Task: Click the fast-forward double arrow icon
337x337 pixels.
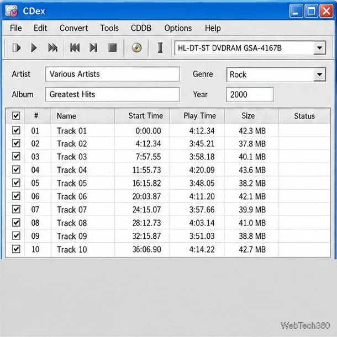Action: tap(52, 48)
